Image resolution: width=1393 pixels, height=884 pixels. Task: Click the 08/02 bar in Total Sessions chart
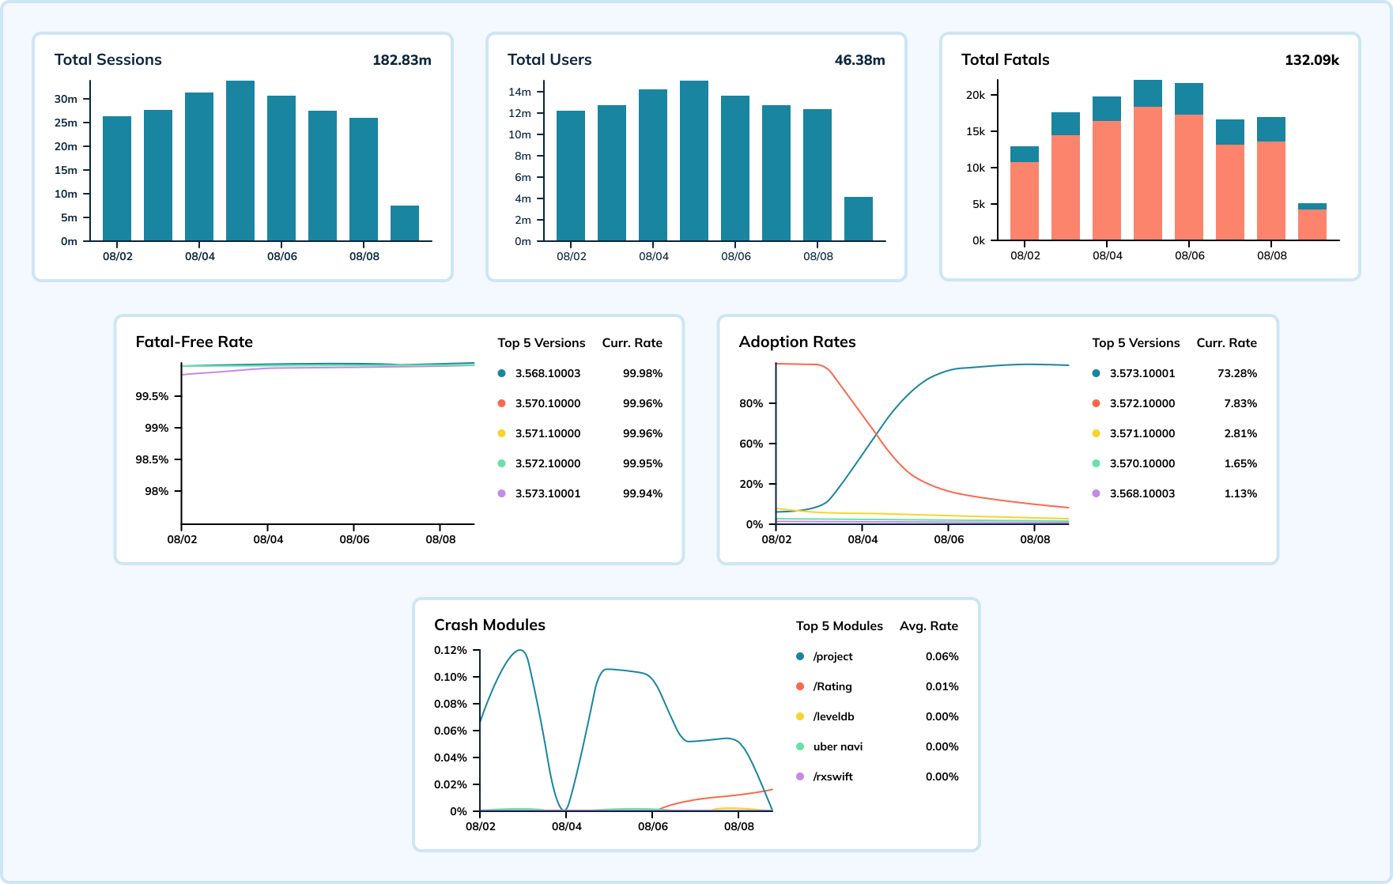click(117, 179)
